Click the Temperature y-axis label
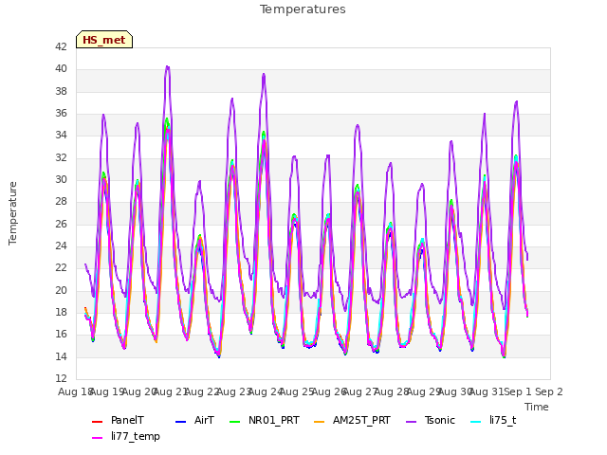Viewport: 607px width, 455px height. pyautogui.click(x=12, y=213)
